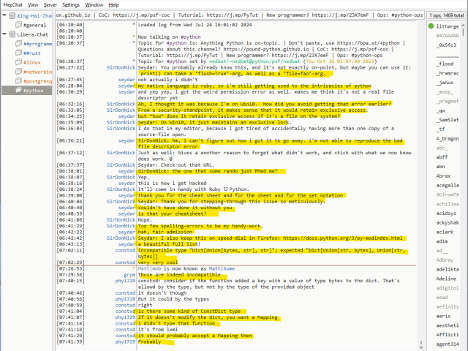Select the Libera.Chat network entry

[32, 34]
